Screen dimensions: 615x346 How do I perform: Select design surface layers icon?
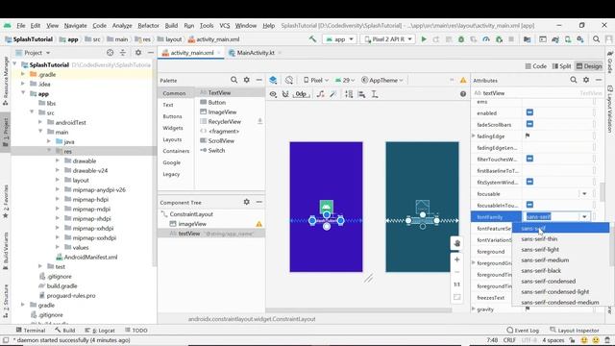(x=273, y=80)
